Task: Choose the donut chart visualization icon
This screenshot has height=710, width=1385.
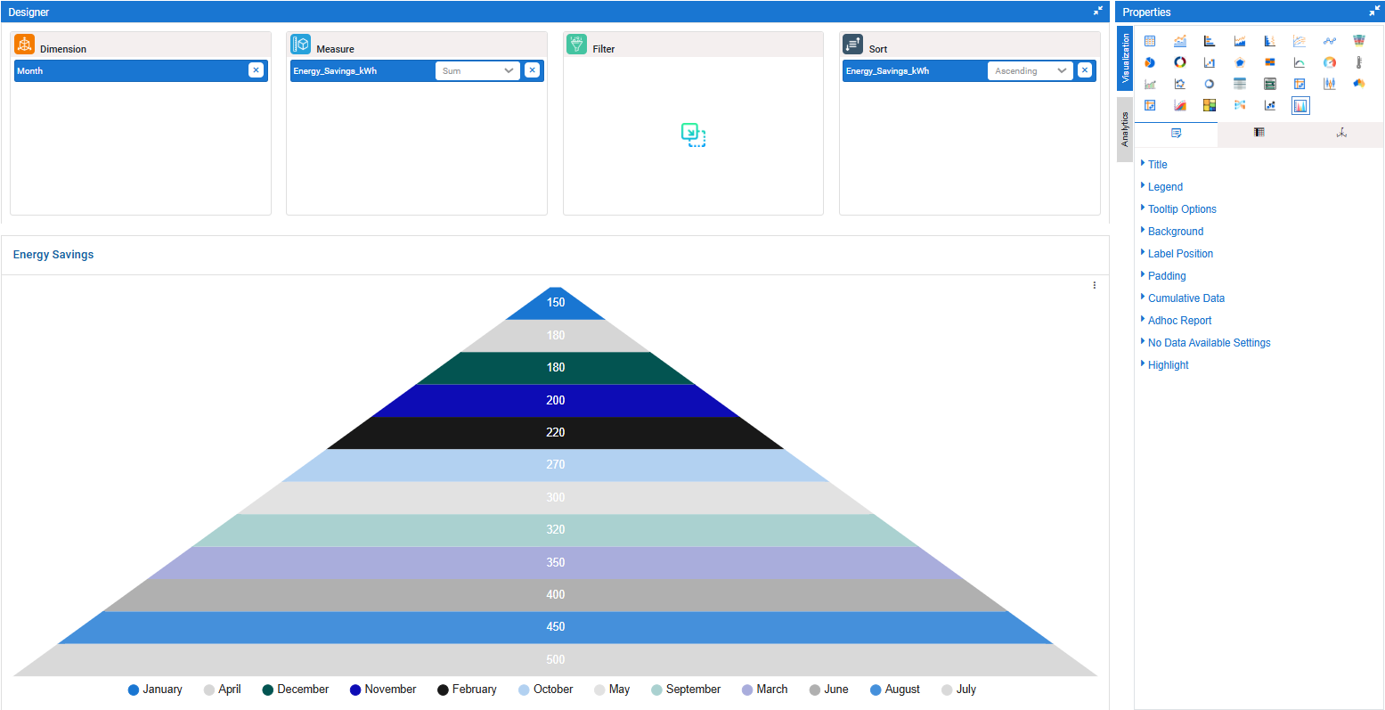Action: pos(1179,62)
